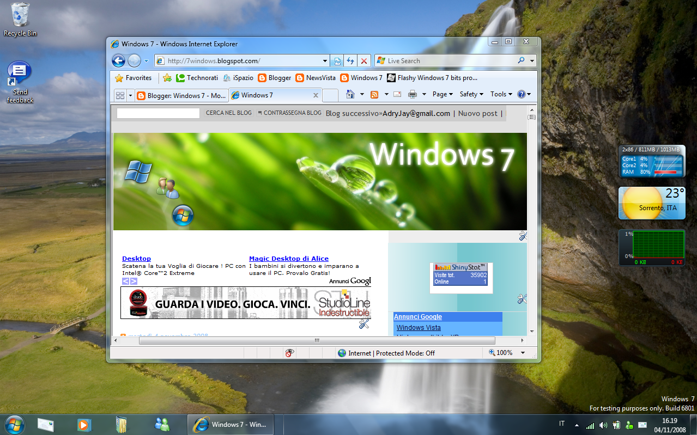Screen dimensions: 697x435
Task: Go back with the IE Back arrow
Action: 118,60
